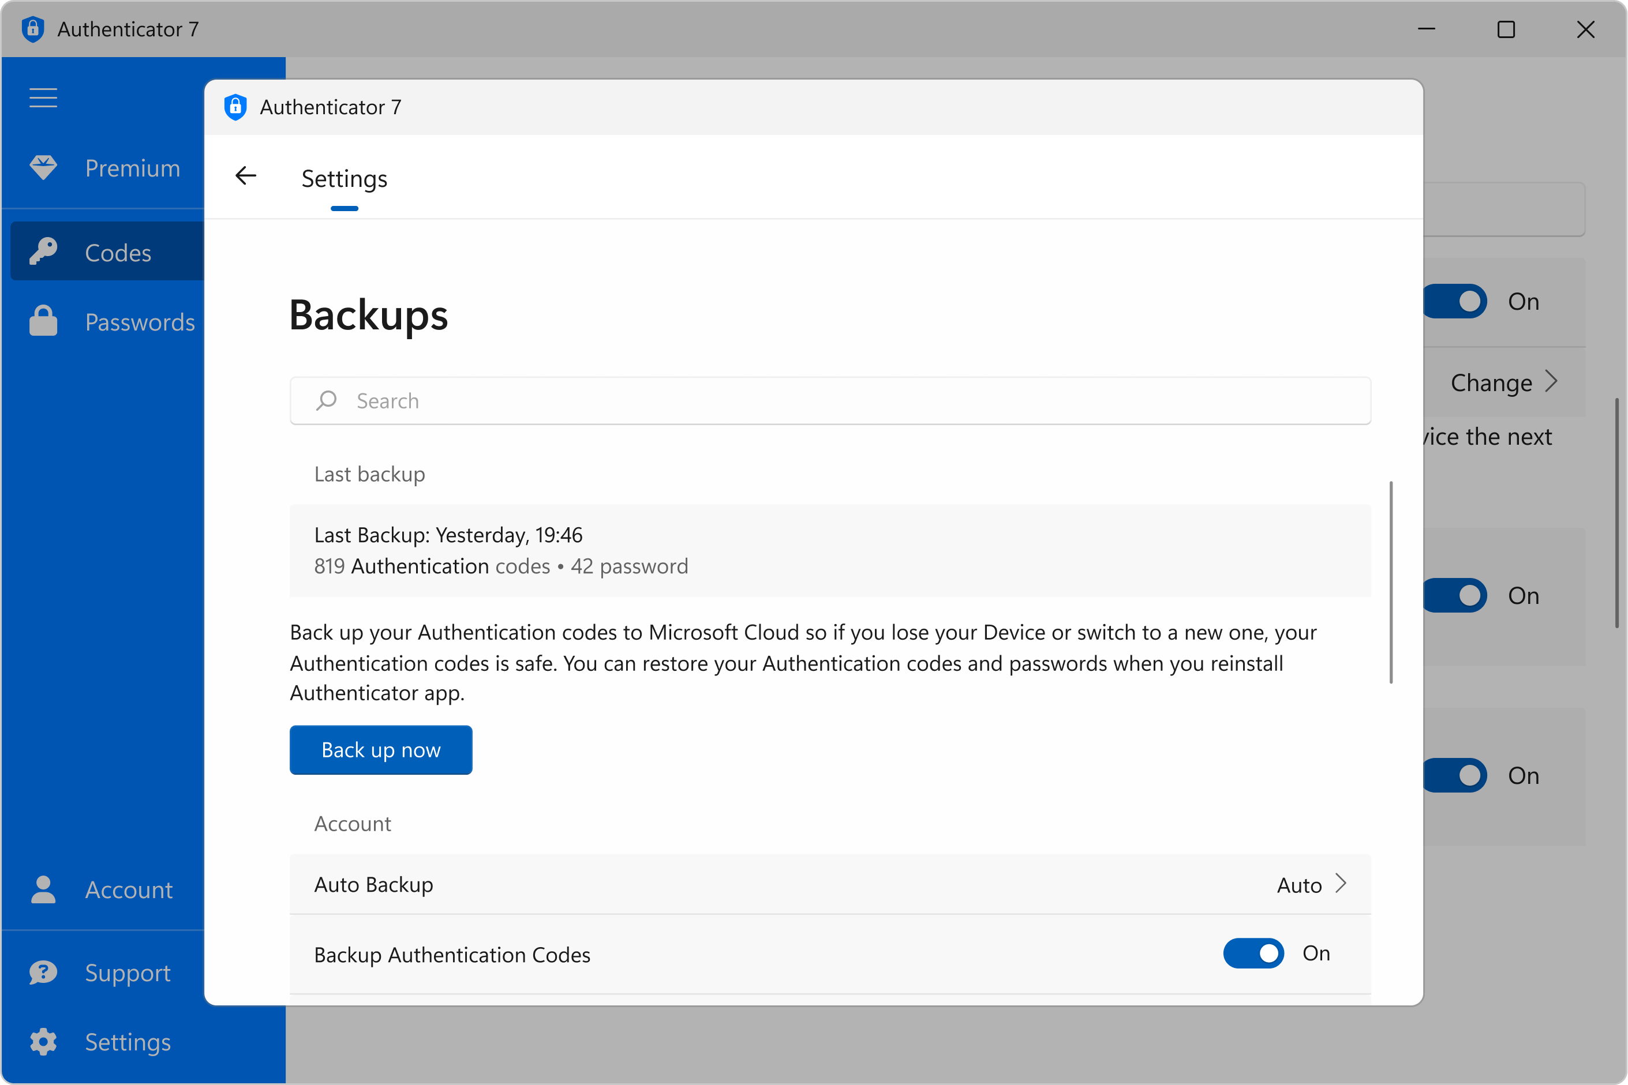
Task: Click the Backups heading
Action: coord(368,316)
